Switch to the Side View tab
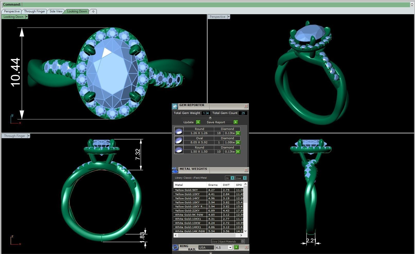The image size is (415, 254). click(56, 11)
